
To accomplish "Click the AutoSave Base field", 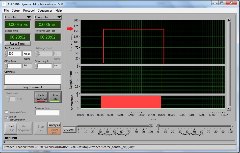I will 47,112.
